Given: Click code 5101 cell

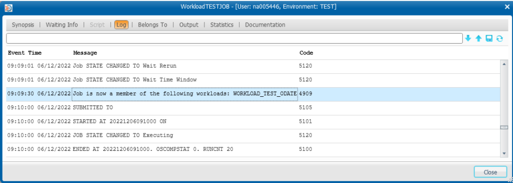Looking at the screenshot, I should pos(306,121).
